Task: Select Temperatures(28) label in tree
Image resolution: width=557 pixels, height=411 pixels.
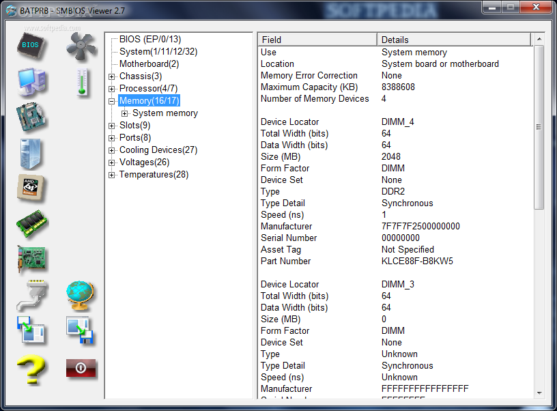Action: [154, 175]
